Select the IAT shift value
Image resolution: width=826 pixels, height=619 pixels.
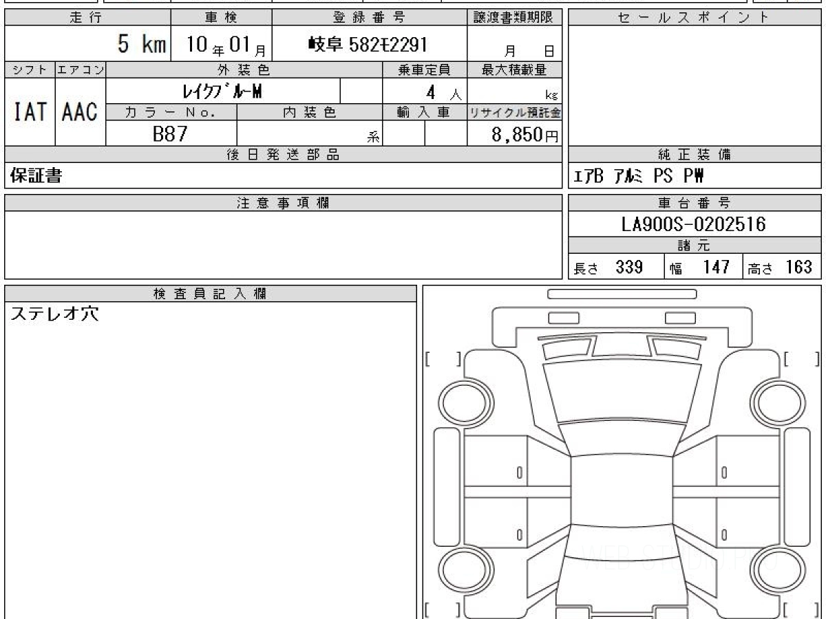tap(30, 112)
